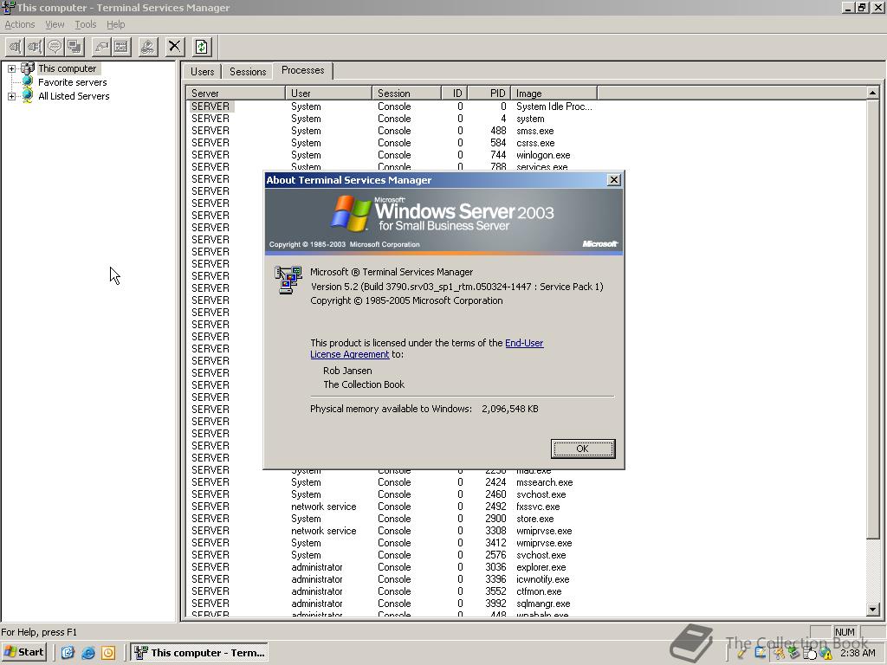Click the Send Message speech-bubble icon

55,47
